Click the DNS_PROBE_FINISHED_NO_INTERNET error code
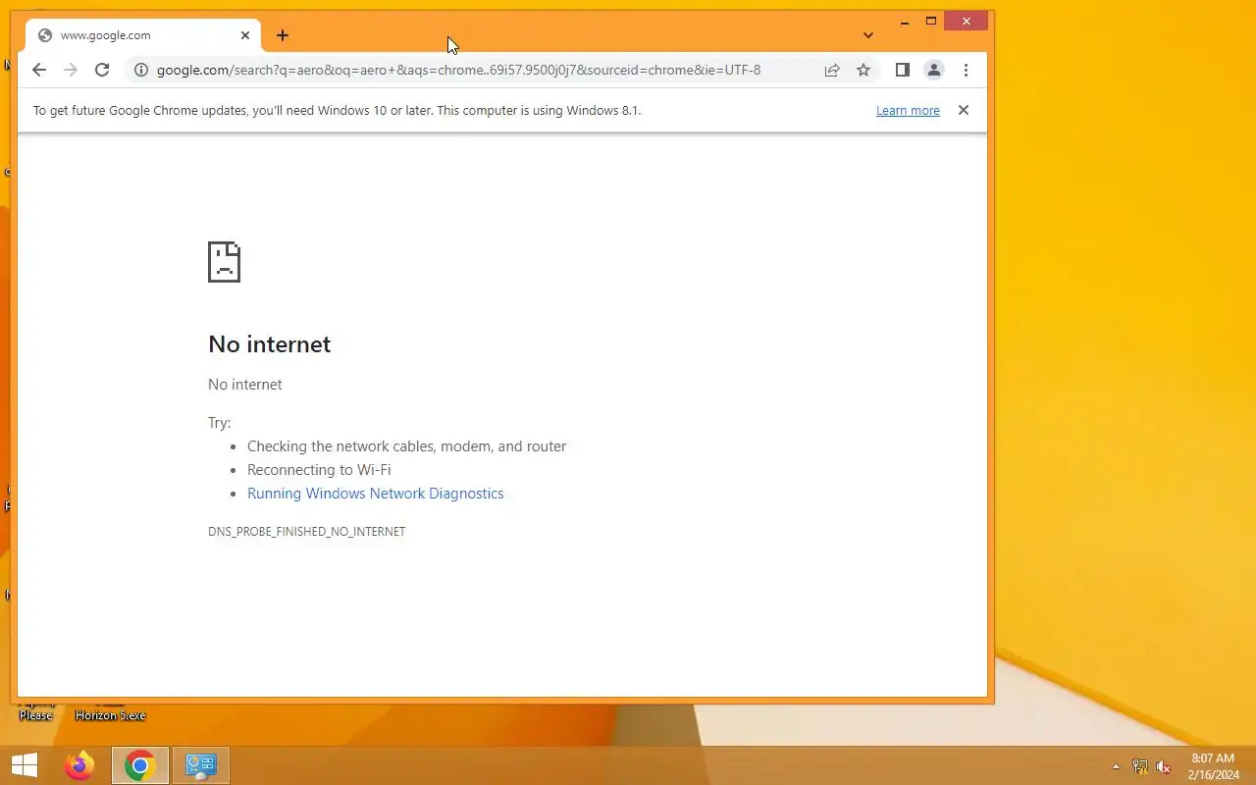 point(306,531)
